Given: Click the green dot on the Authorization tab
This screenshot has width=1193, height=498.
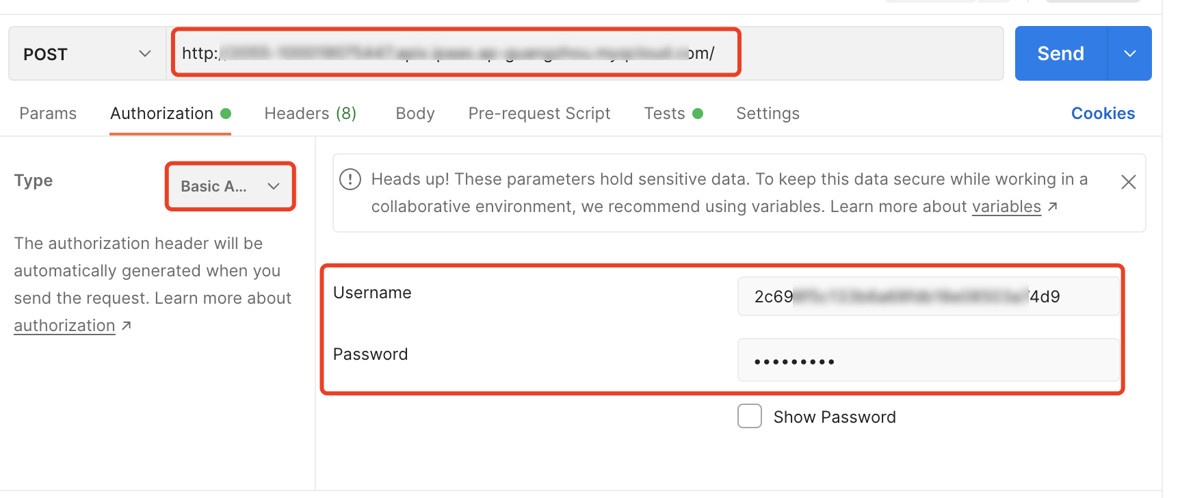Looking at the screenshot, I should pos(226,114).
